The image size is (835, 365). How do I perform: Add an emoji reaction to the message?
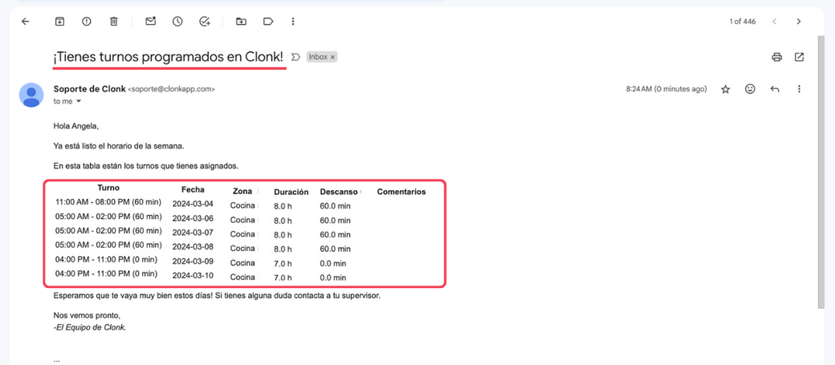[750, 89]
